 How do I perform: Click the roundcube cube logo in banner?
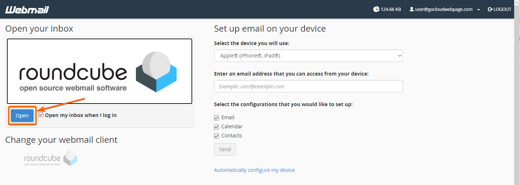[x=156, y=72]
